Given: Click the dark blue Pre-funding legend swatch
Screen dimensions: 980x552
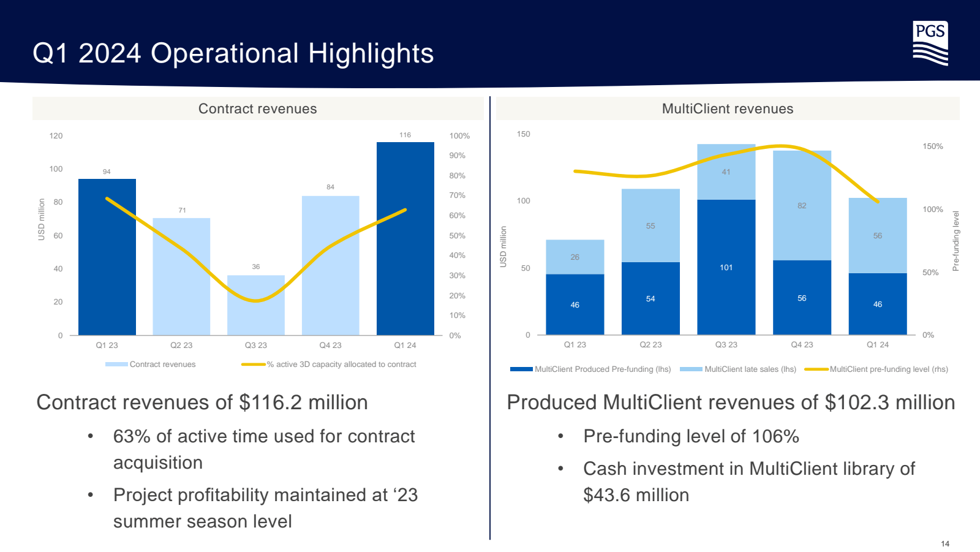Looking at the screenshot, I should click(x=521, y=369).
